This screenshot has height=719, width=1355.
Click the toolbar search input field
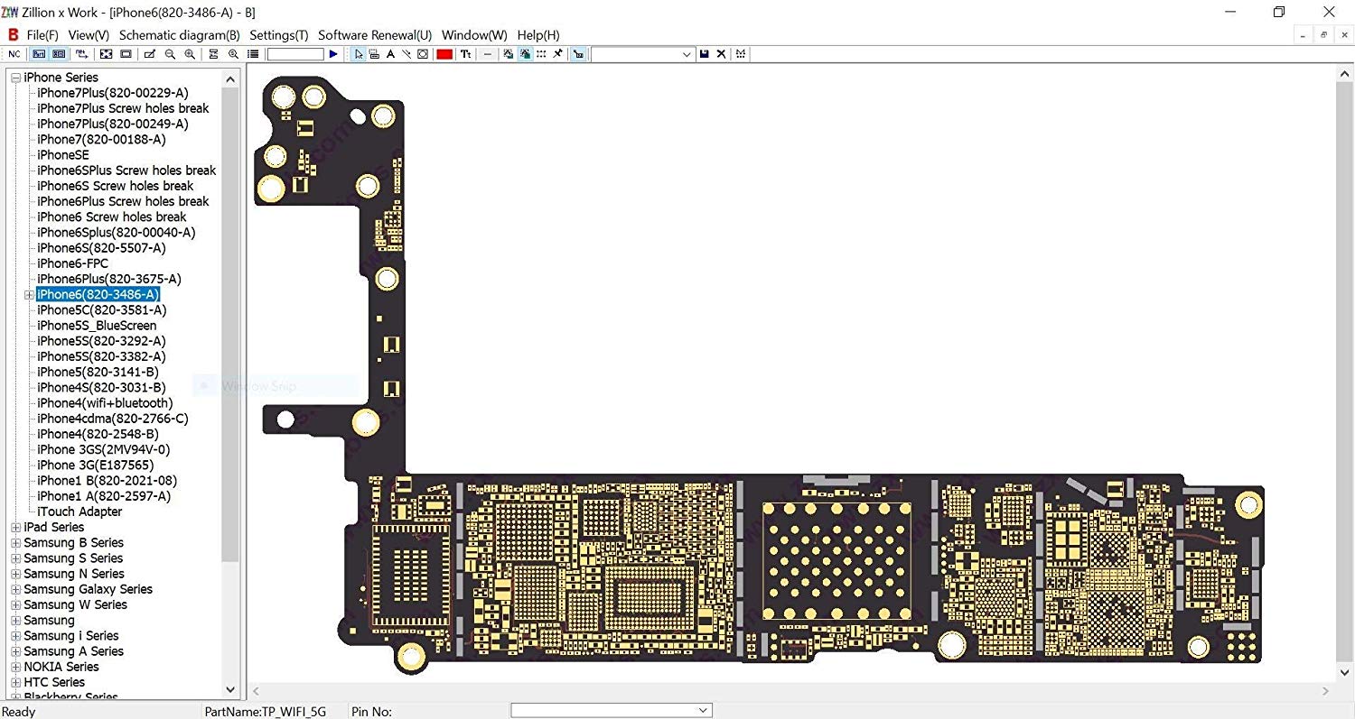coord(295,54)
